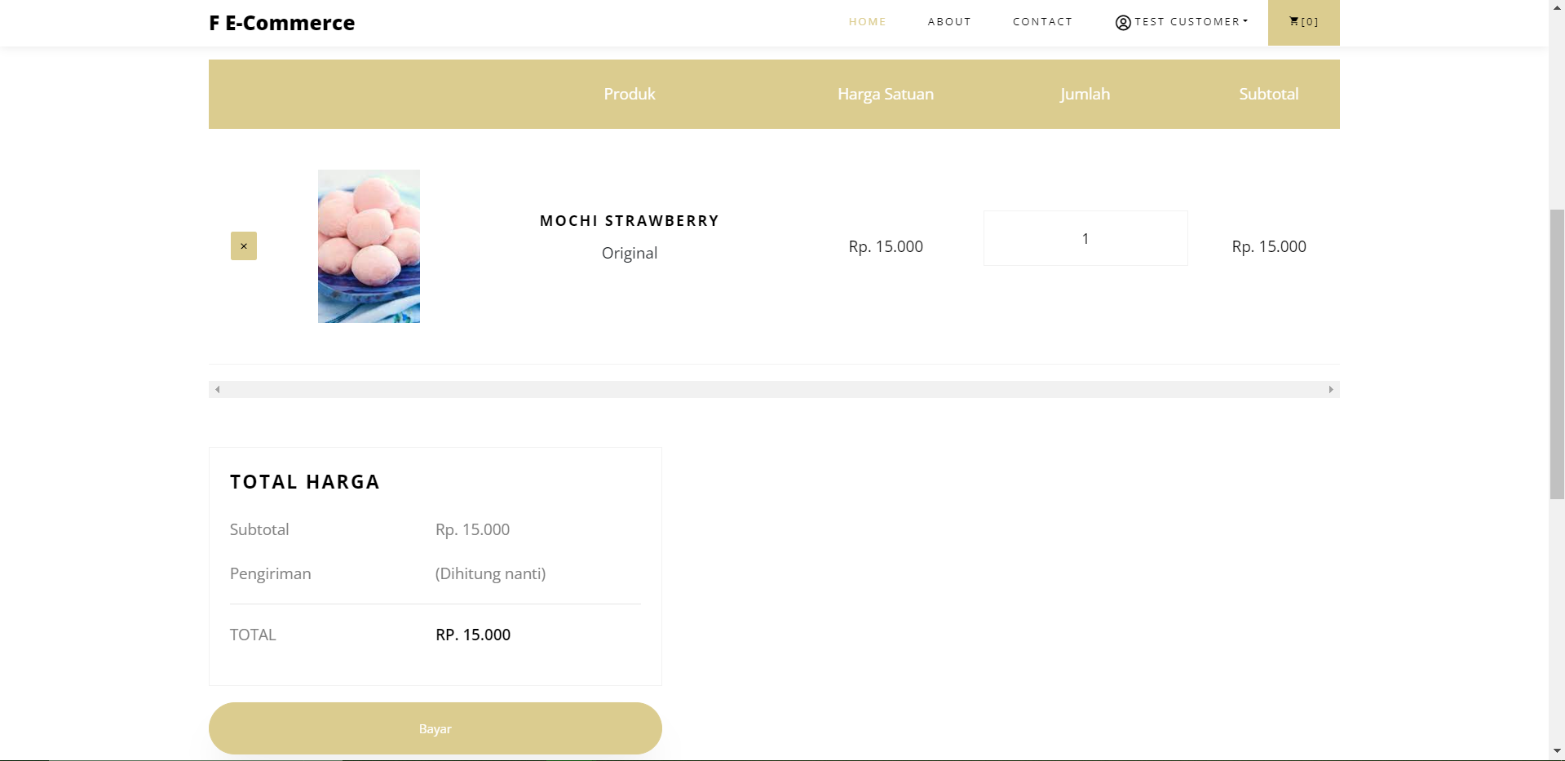Image resolution: width=1565 pixels, height=761 pixels.
Task: Focus the Jumlah quantity input field
Action: tap(1085, 238)
